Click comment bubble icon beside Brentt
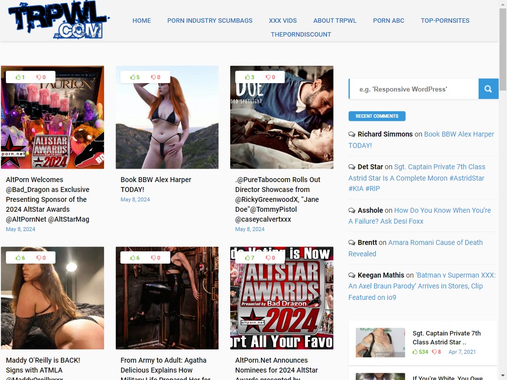Image resolution: width=507 pixels, height=380 pixels. [352, 242]
